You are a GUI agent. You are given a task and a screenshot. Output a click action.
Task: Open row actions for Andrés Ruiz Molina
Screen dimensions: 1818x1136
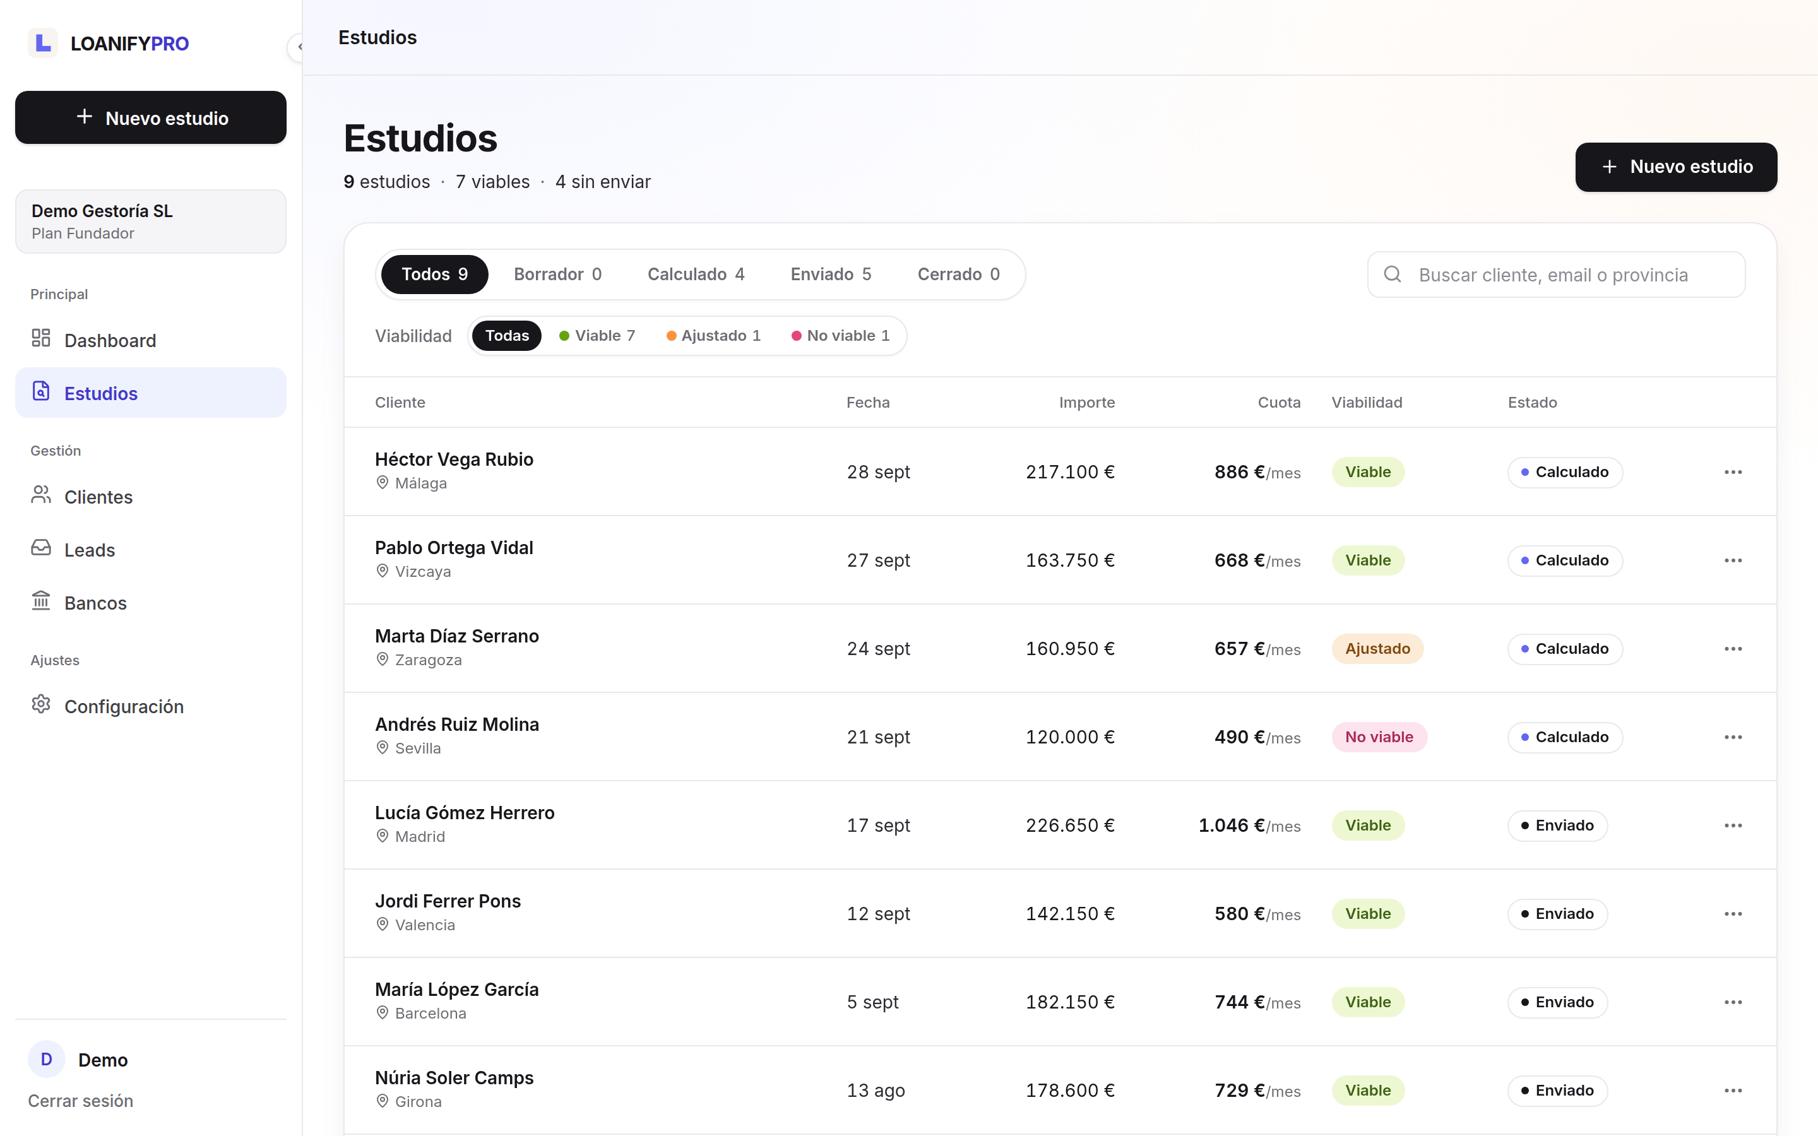(x=1732, y=737)
